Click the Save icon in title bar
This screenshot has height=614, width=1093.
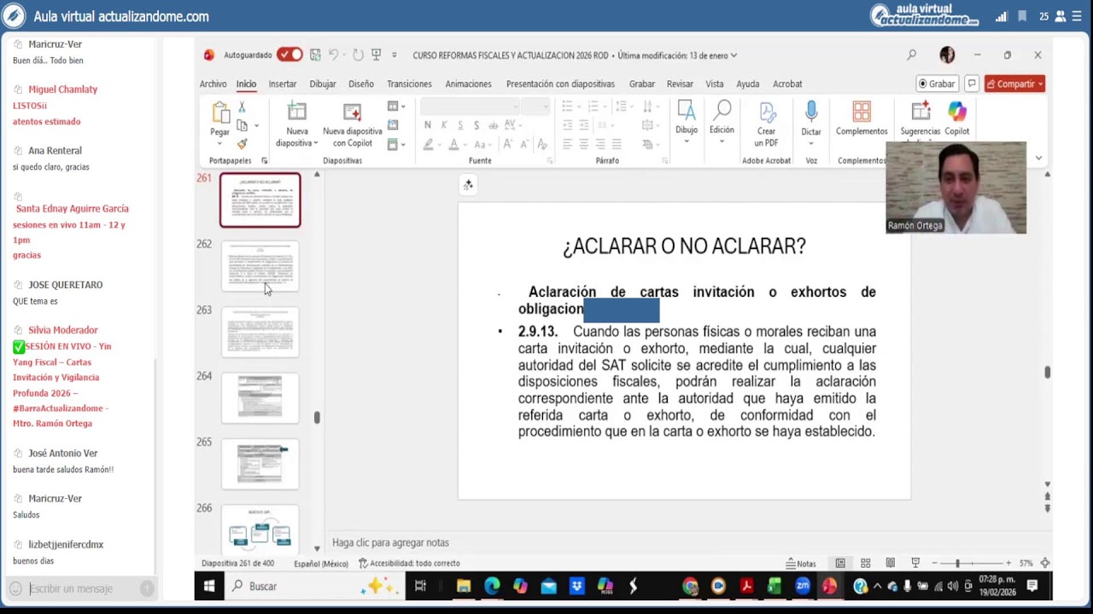[315, 55]
